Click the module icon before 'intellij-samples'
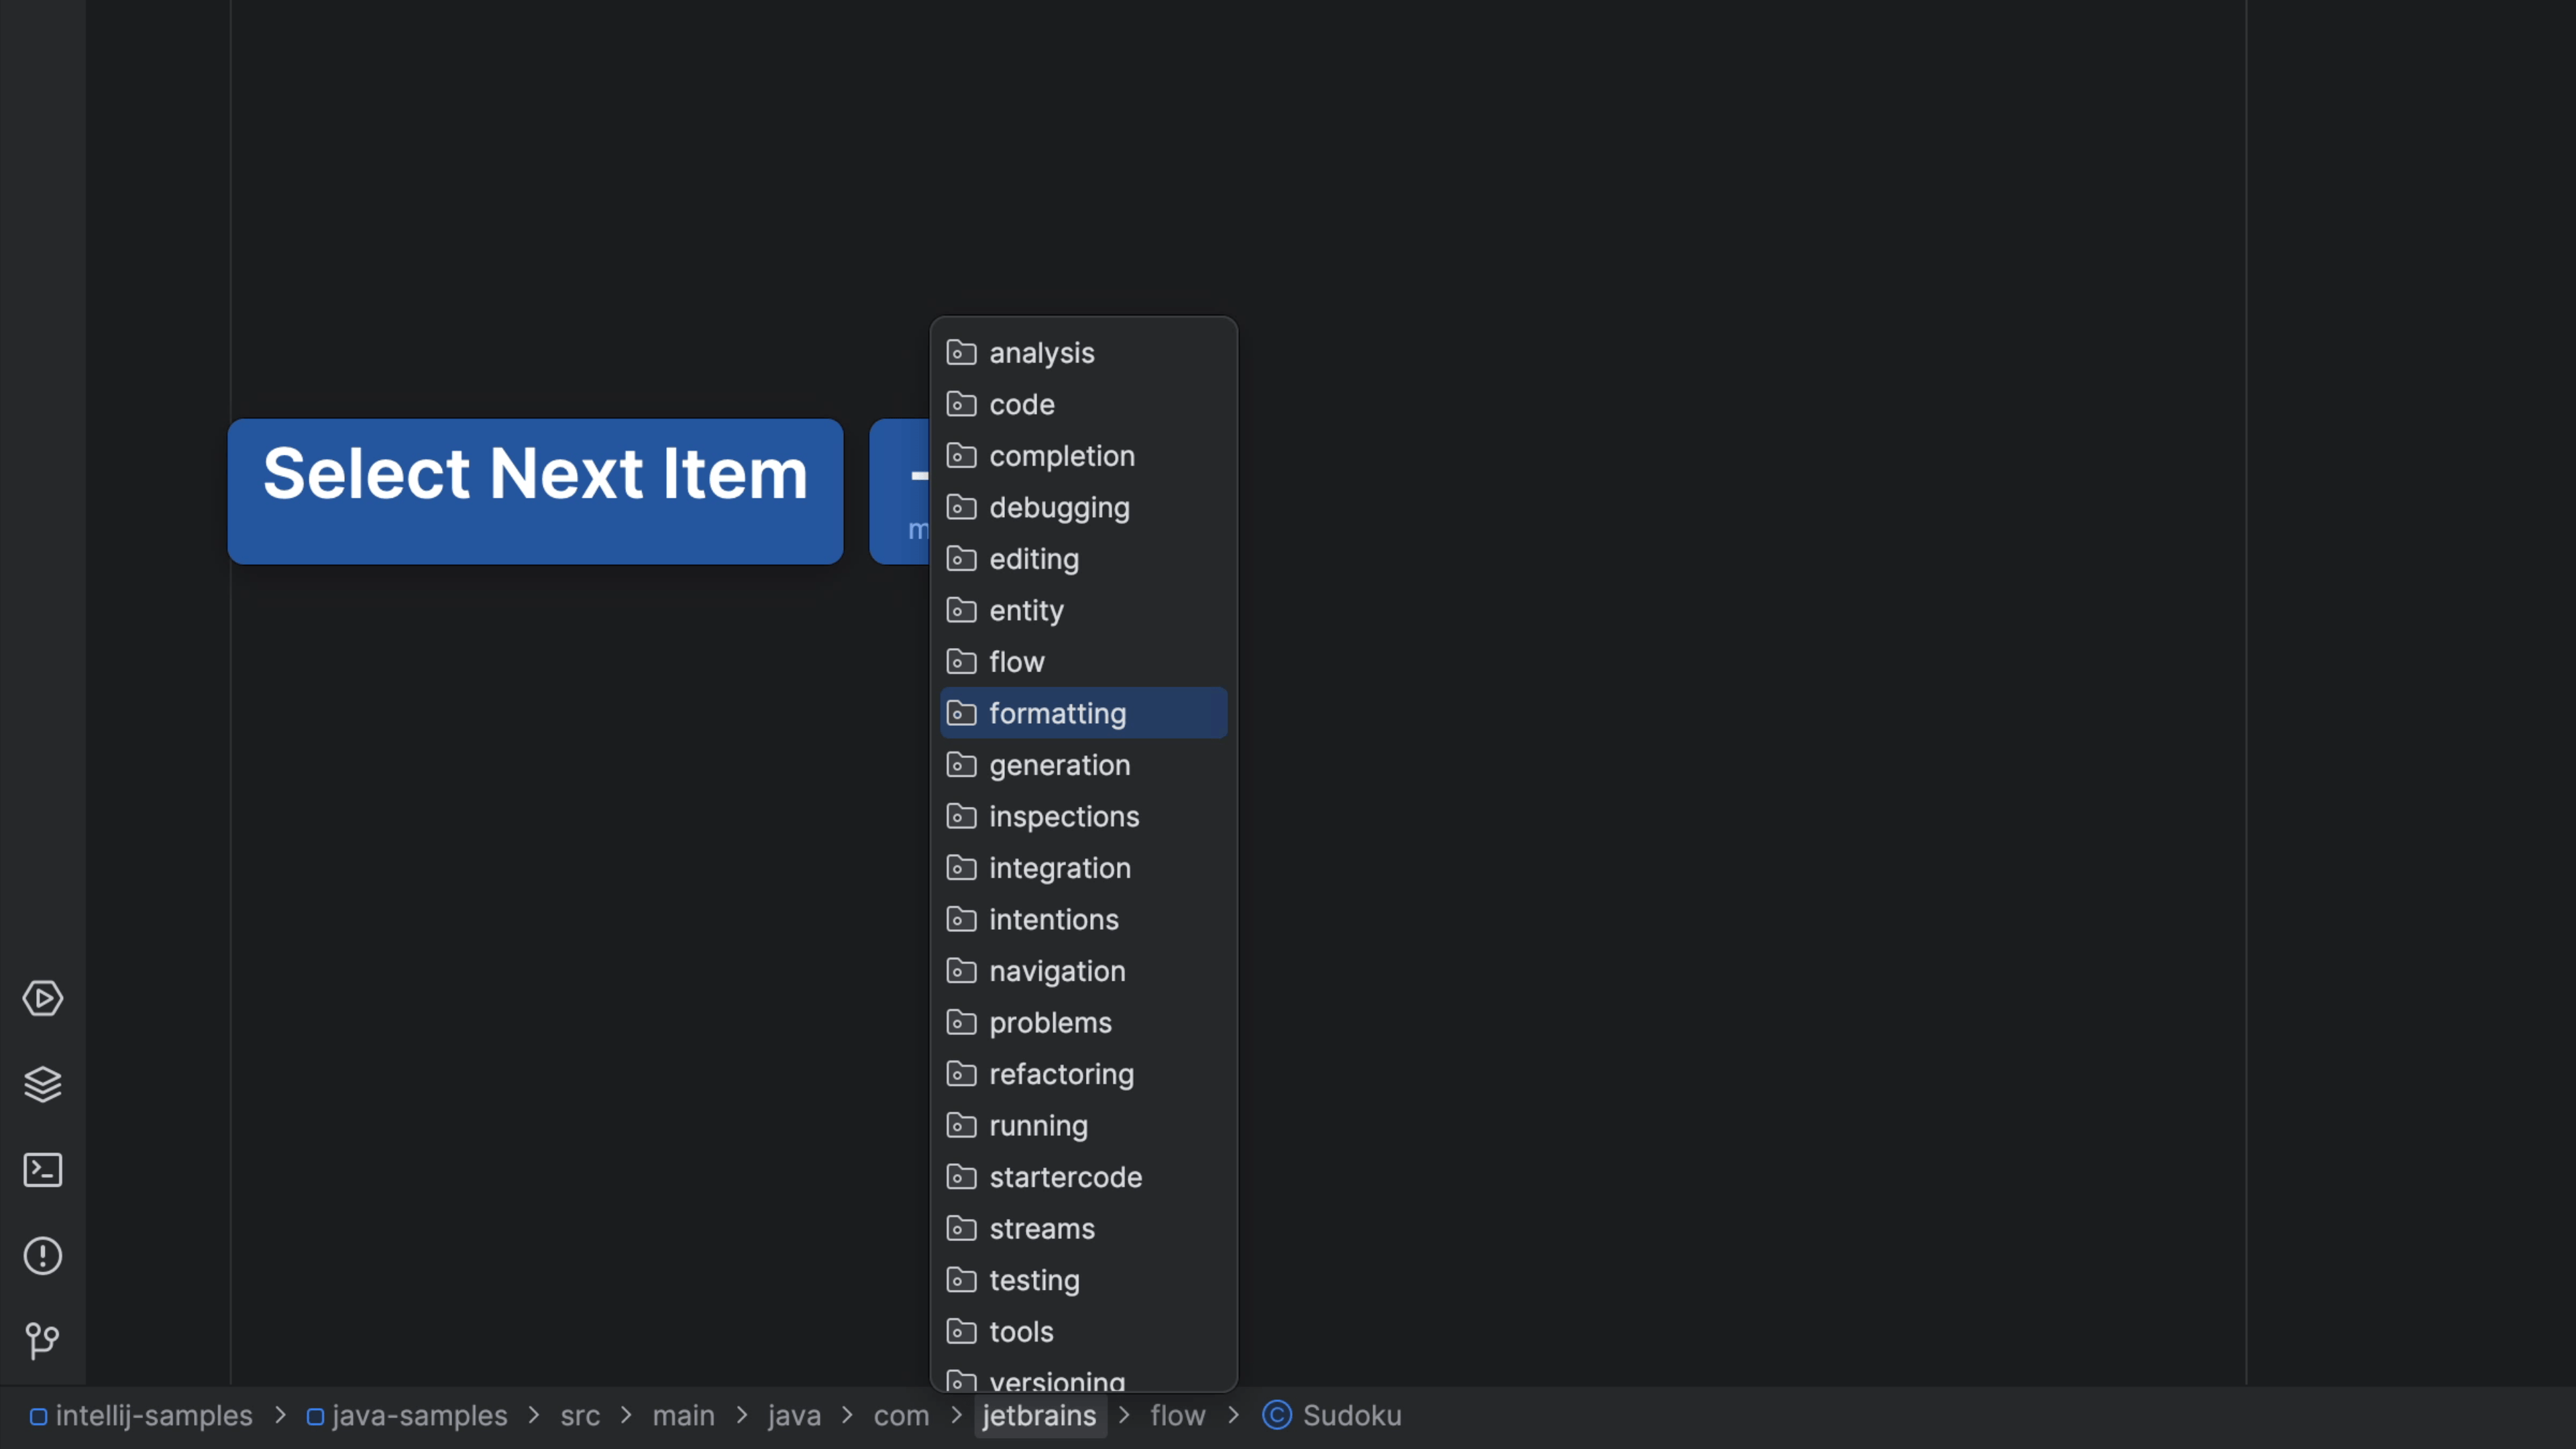This screenshot has width=2576, height=1449. coord(39,1415)
